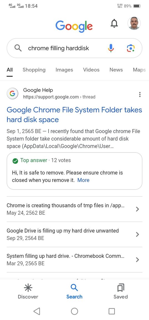Open the notifications bell
This screenshot has height=320, width=149.
(114, 23)
